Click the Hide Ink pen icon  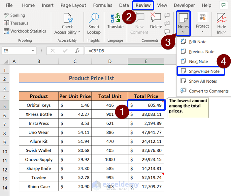(x=221, y=18)
